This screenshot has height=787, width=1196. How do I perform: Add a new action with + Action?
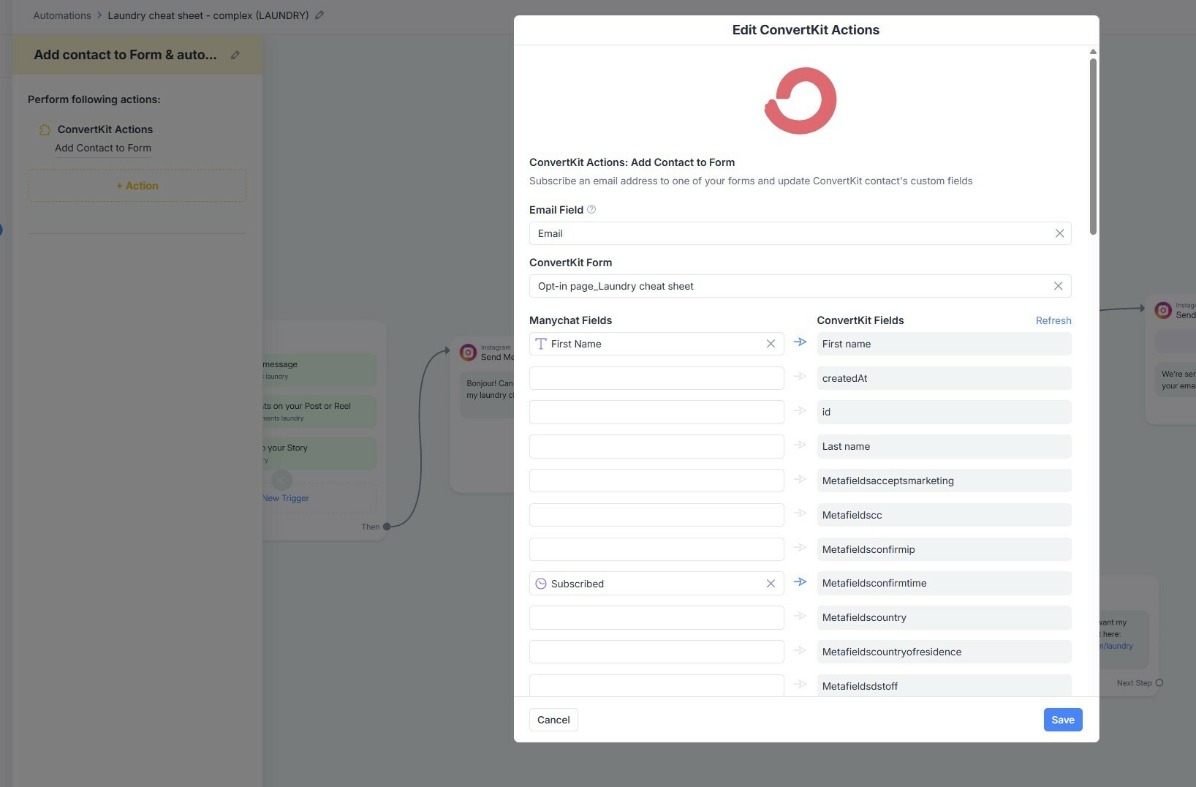click(x=137, y=186)
